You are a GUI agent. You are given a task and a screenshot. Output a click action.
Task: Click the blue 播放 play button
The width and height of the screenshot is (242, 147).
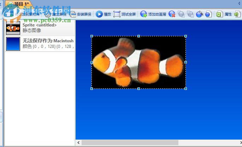pyautogui.click(x=99, y=14)
